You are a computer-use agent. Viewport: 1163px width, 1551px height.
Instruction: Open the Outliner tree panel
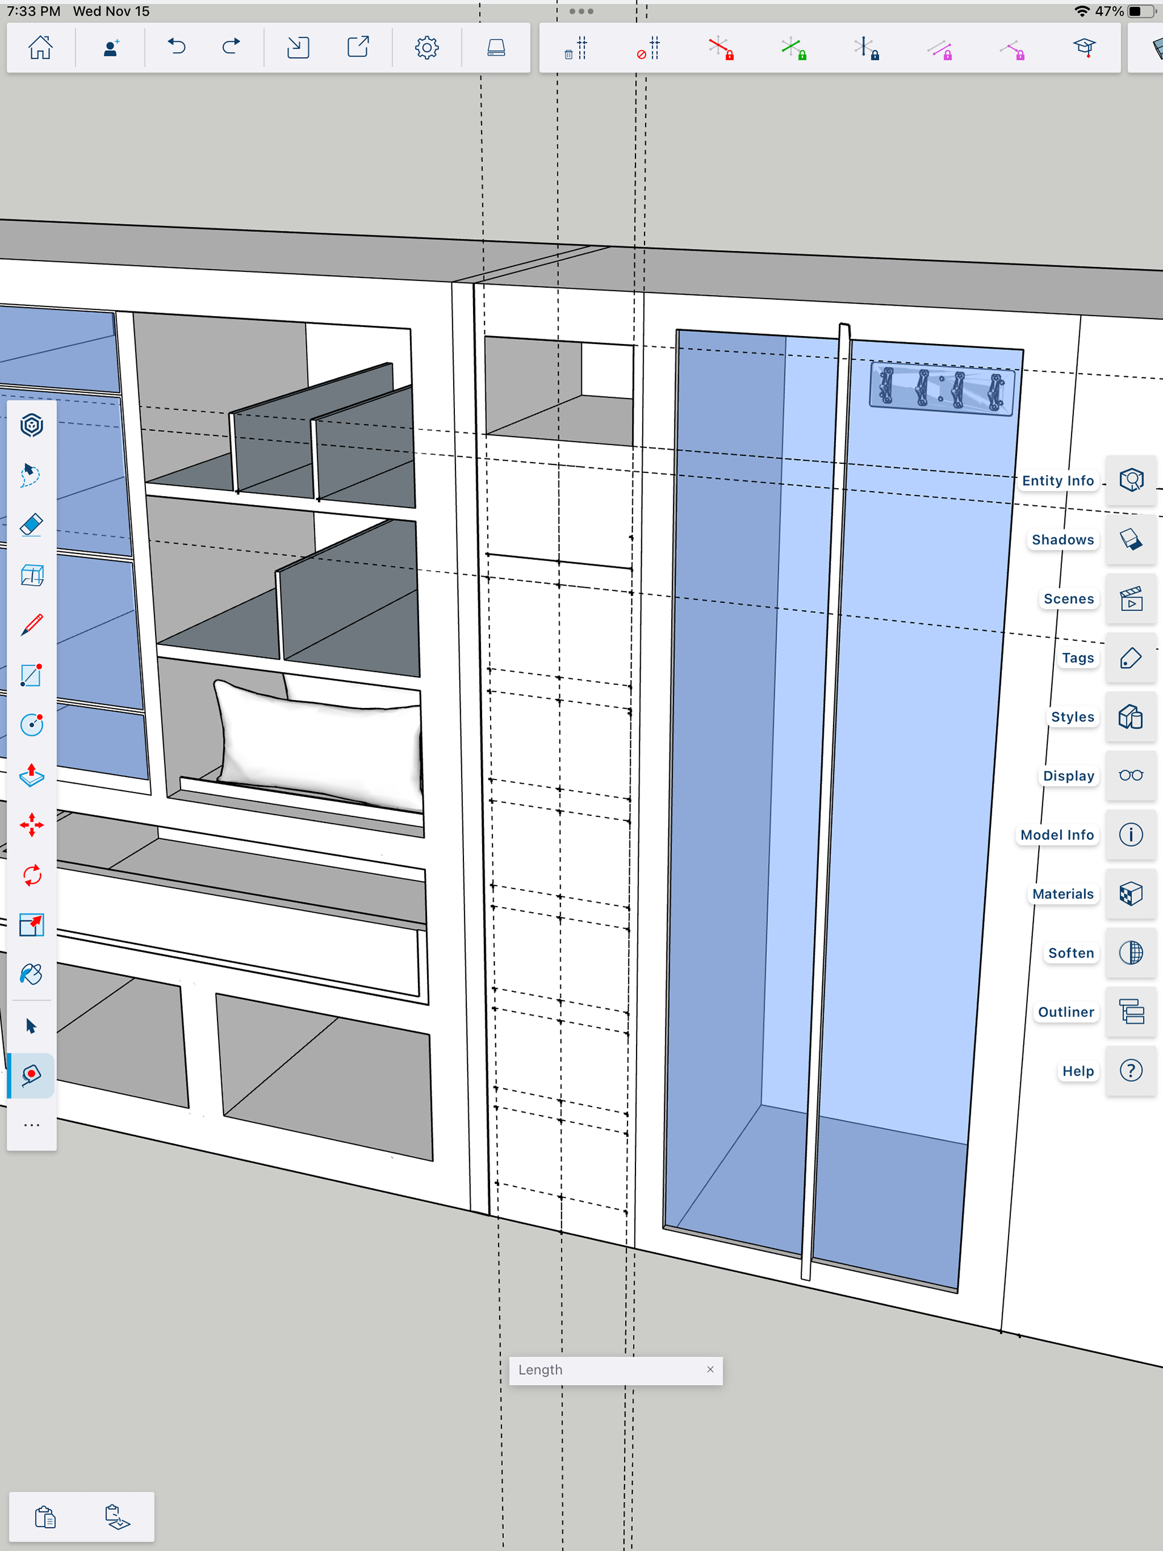1130,1012
